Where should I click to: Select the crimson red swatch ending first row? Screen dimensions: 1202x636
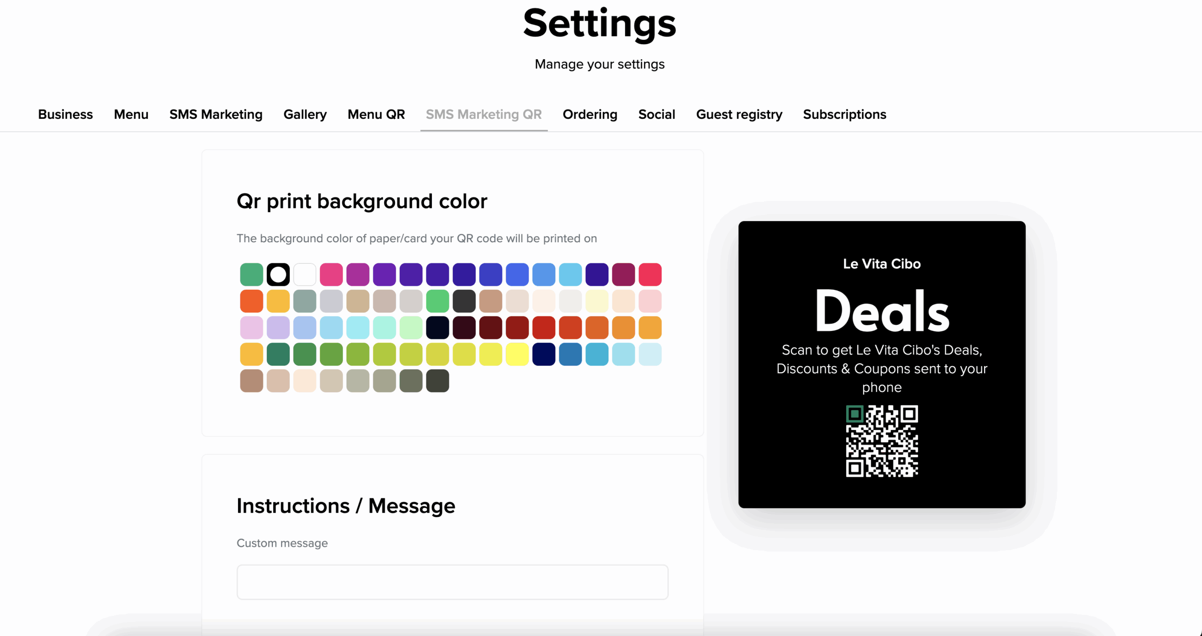pyautogui.click(x=650, y=275)
